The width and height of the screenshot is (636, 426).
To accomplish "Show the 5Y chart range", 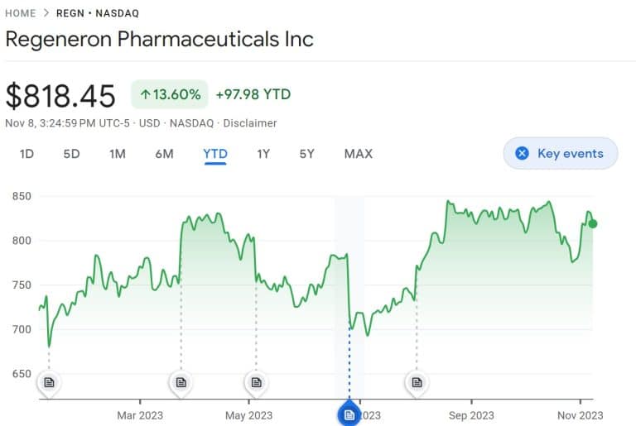I will point(306,154).
